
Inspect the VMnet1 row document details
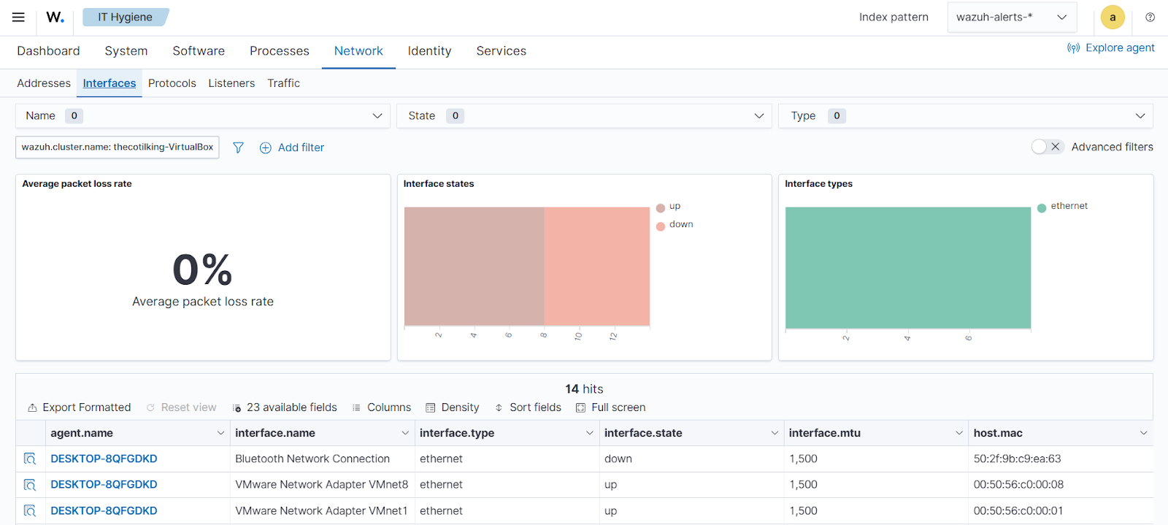[x=30, y=510]
